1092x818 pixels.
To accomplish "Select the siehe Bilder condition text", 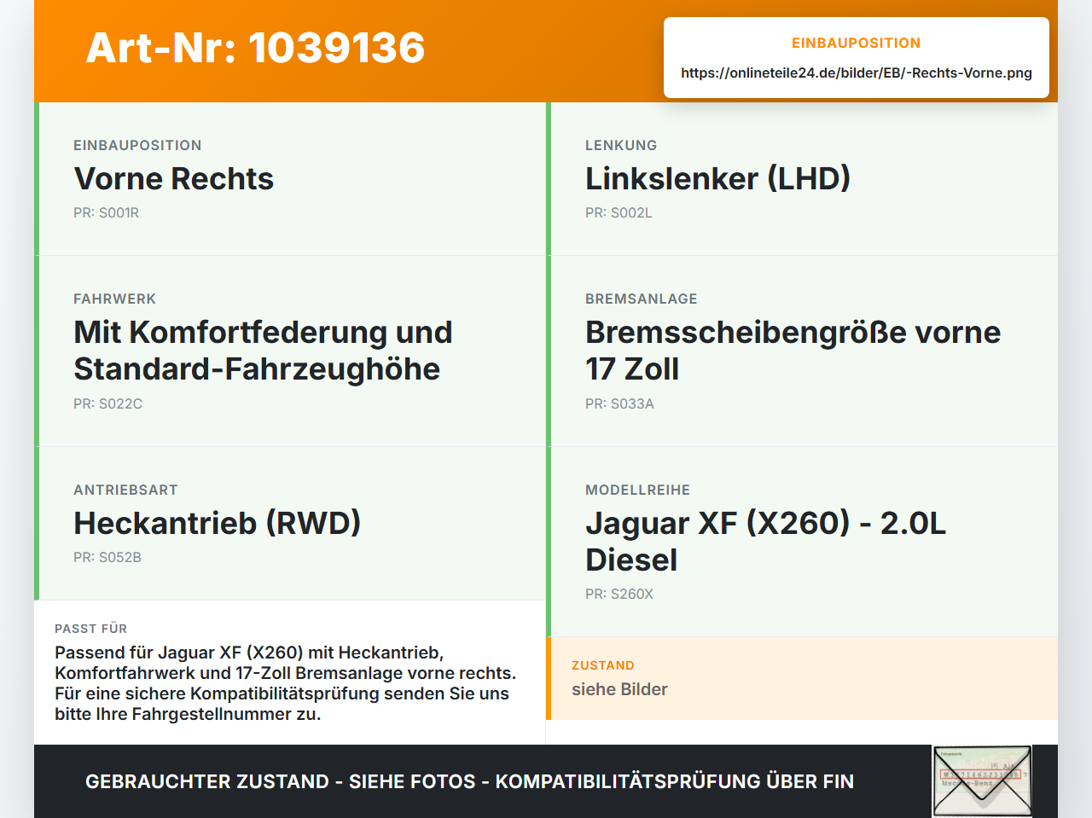I will [619, 689].
